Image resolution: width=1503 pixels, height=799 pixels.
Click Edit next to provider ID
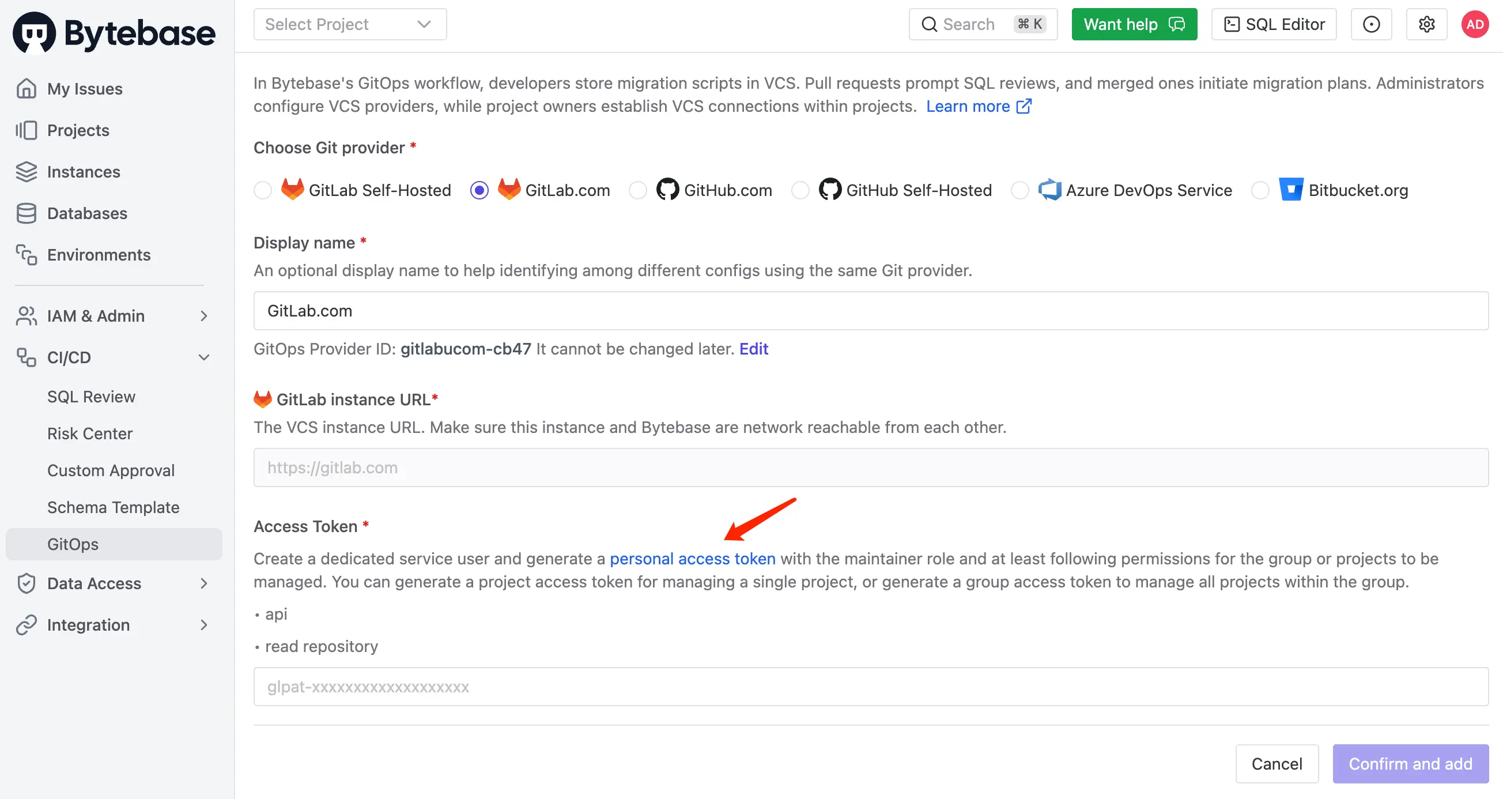coord(753,348)
